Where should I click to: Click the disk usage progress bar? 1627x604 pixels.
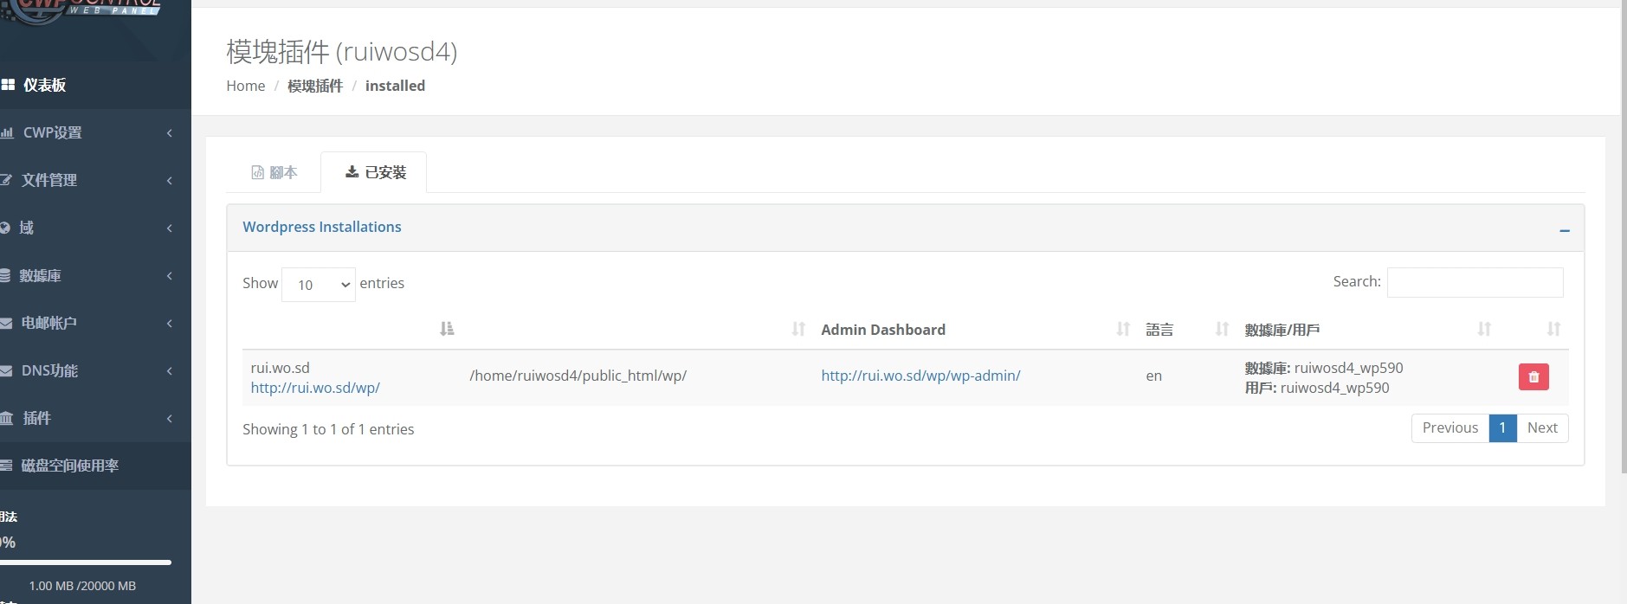coord(85,562)
